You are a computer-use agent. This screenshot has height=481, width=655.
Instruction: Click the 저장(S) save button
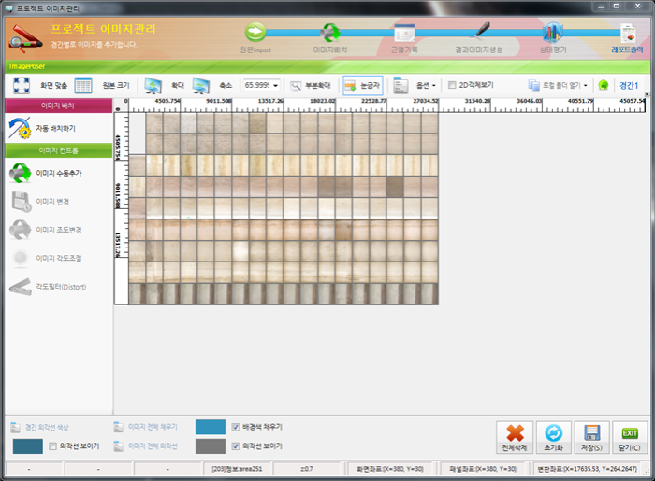(592, 437)
